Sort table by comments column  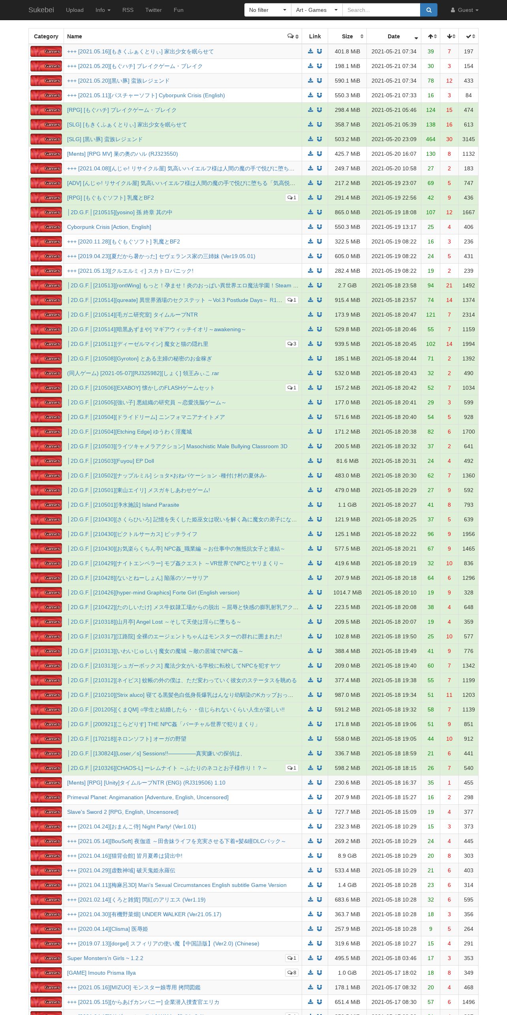coord(293,36)
